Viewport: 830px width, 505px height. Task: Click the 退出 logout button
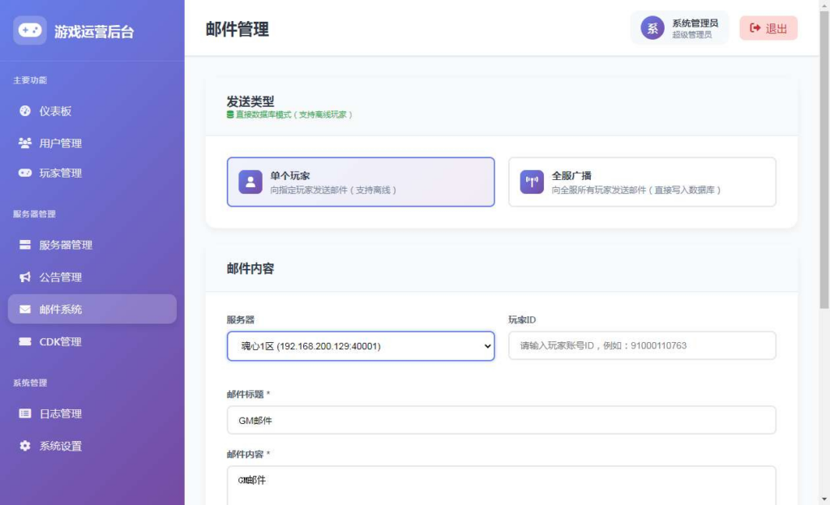tap(768, 27)
